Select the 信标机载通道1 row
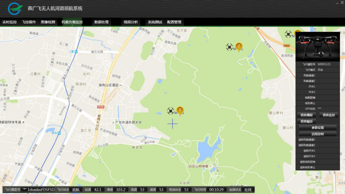The width and height of the screenshot is (345, 194). [318, 140]
